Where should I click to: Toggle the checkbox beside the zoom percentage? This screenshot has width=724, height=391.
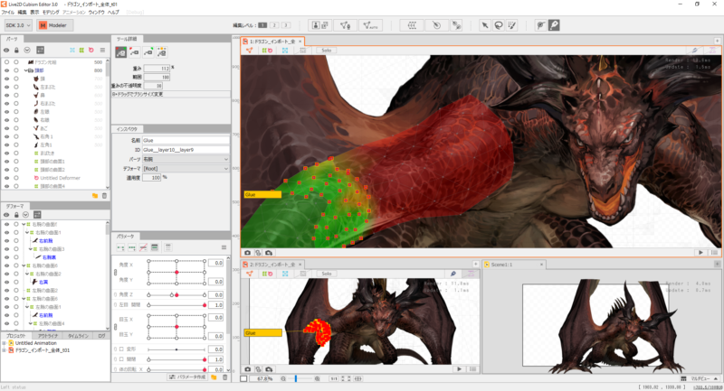pos(243,378)
